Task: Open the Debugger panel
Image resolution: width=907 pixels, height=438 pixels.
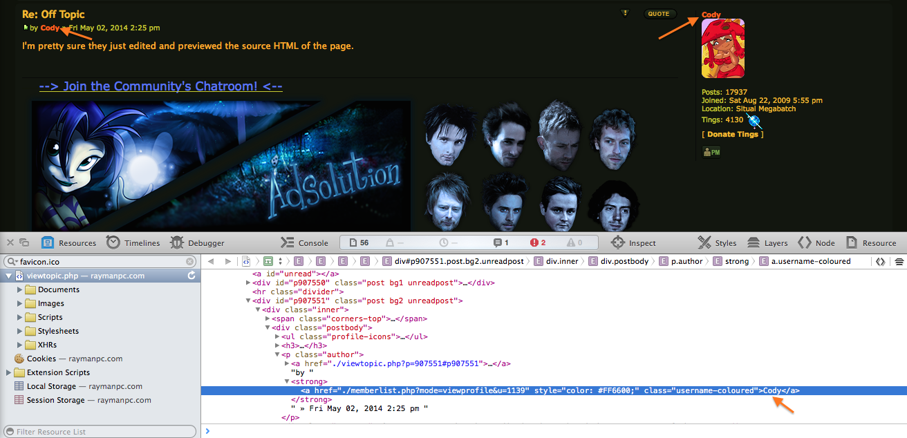Action: [x=197, y=242]
